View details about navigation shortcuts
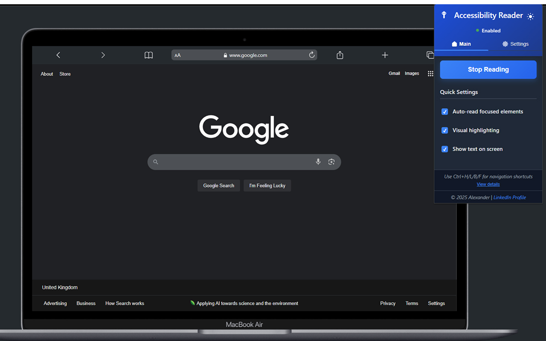Screen dimensions: 546x341 point(488,184)
